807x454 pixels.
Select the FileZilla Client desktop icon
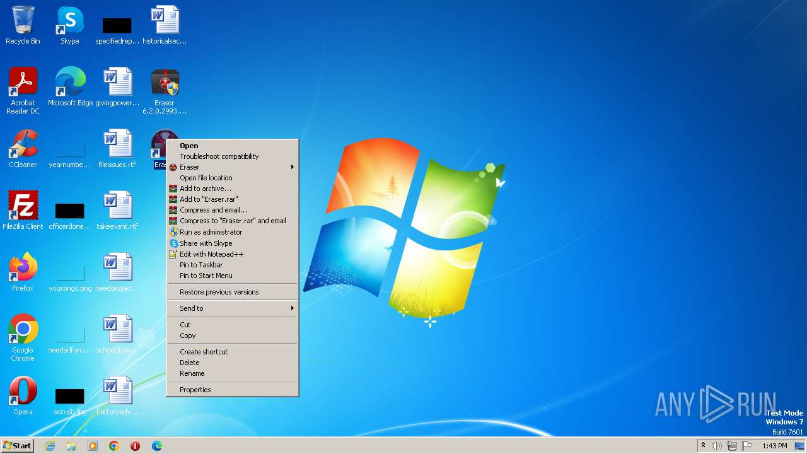pos(23,210)
